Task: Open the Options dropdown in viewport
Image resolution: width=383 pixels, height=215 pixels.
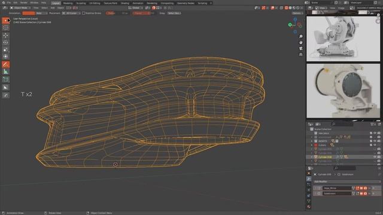Action: tap(297, 13)
